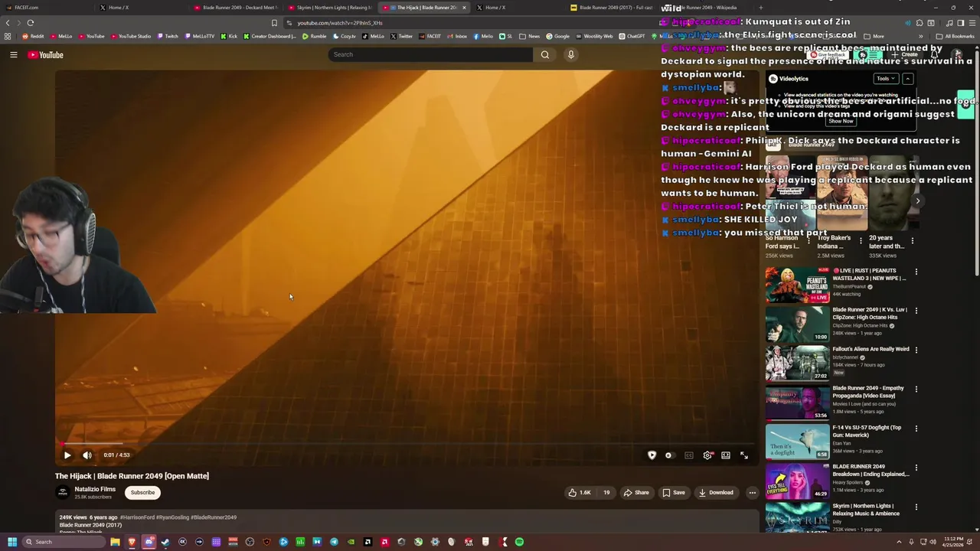Open Brave browser from taskbar

click(x=132, y=542)
